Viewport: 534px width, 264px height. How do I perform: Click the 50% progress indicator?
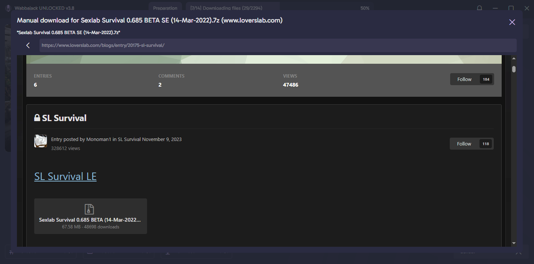365,8
